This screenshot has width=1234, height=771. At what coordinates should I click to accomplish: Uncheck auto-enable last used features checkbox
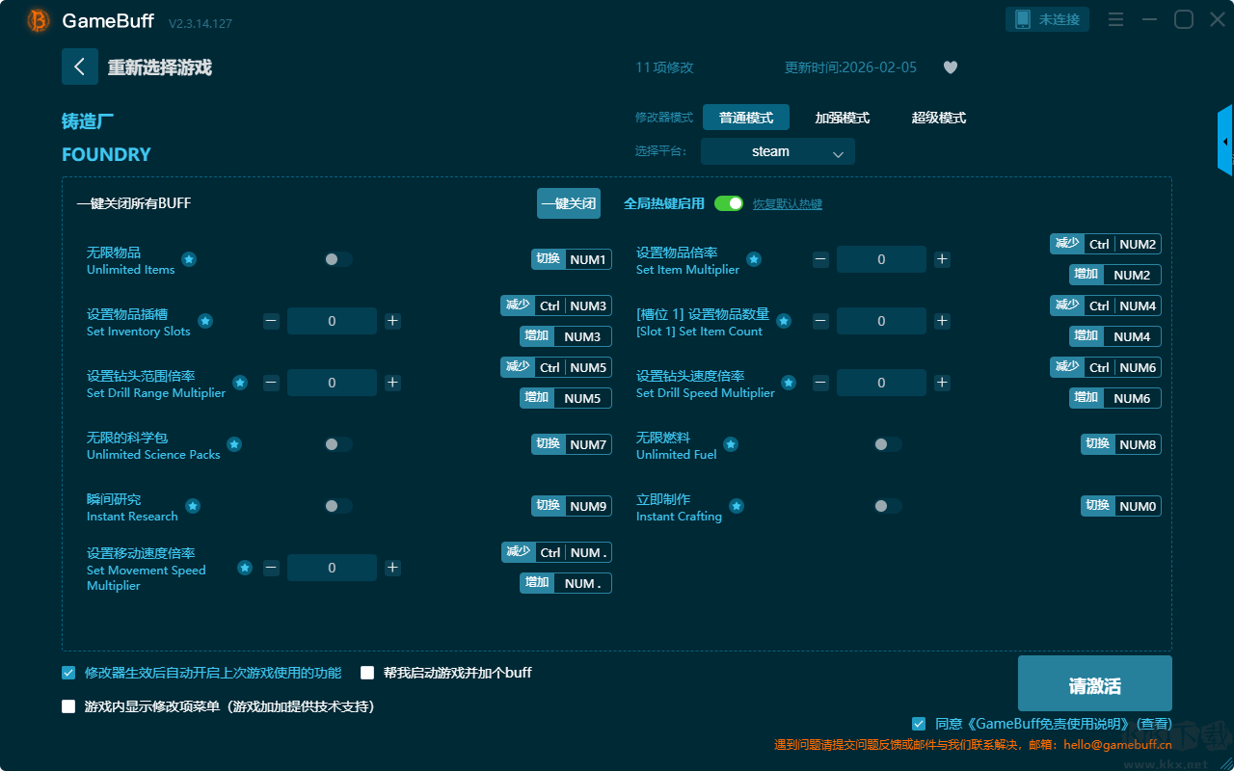68,673
